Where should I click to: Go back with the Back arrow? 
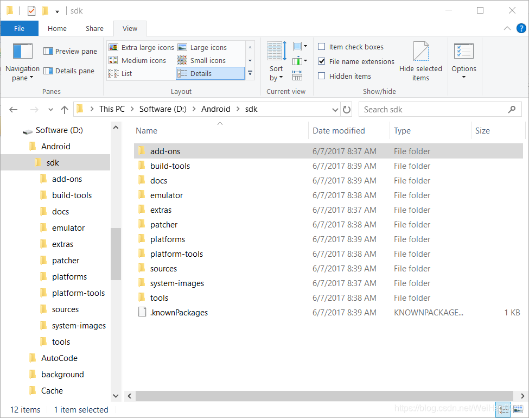click(x=14, y=110)
